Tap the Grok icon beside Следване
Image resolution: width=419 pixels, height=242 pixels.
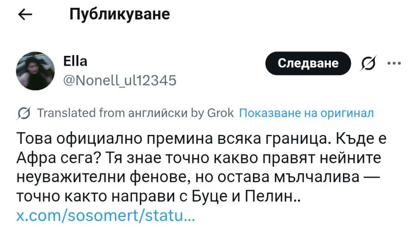[369, 64]
